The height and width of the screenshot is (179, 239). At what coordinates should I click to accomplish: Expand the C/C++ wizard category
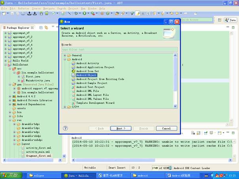point(65,107)
